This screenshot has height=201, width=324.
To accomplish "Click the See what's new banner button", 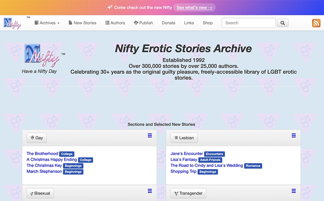I will click(194, 7).
